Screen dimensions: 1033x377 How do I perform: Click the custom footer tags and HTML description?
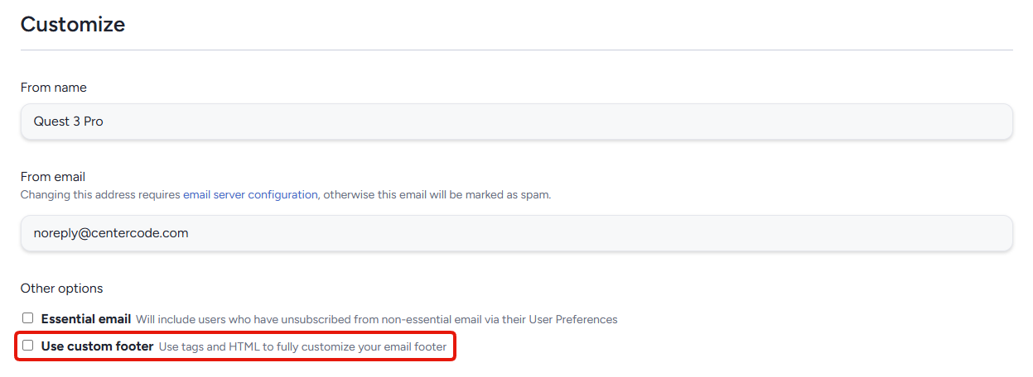[x=302, y=347]
